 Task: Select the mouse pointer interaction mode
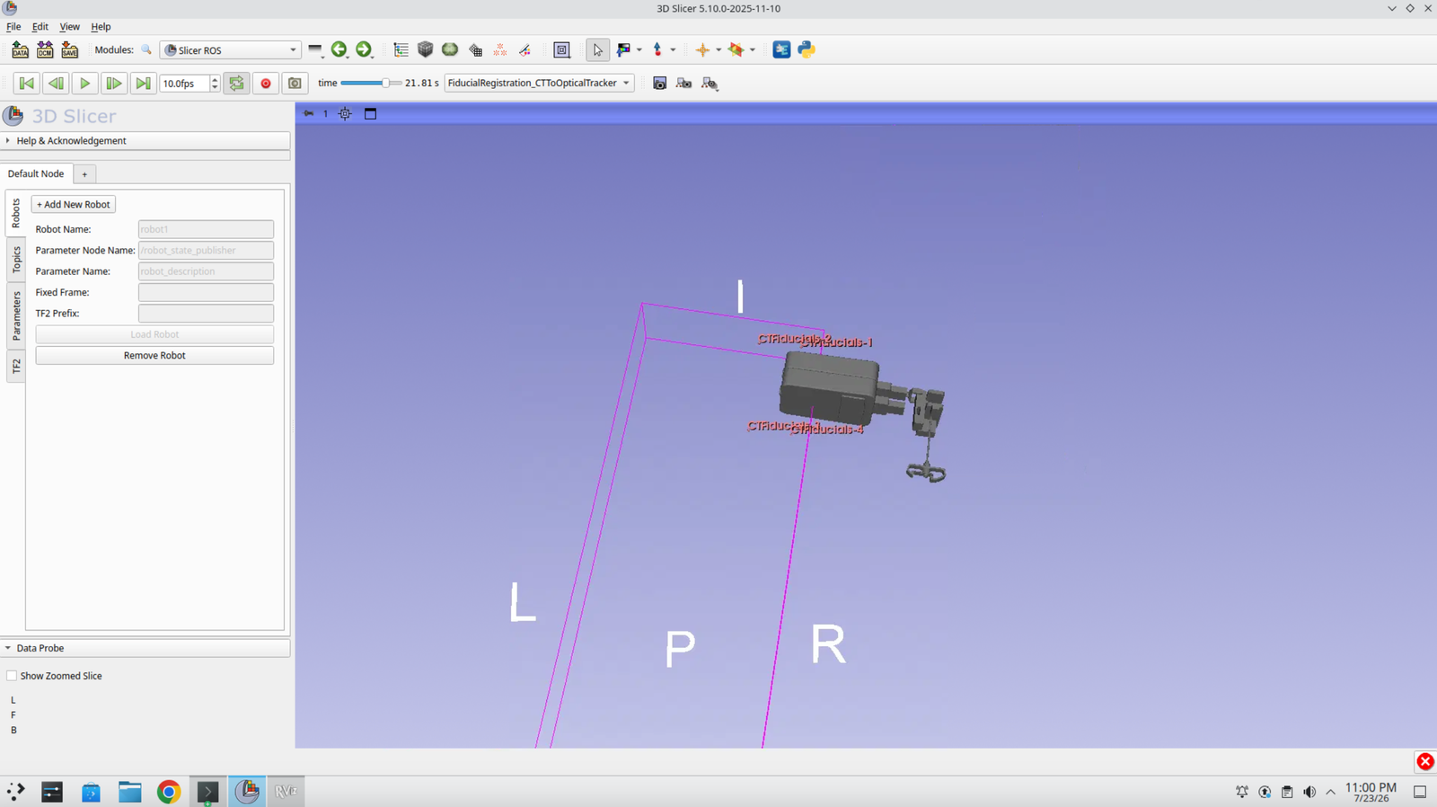(597, 50)
